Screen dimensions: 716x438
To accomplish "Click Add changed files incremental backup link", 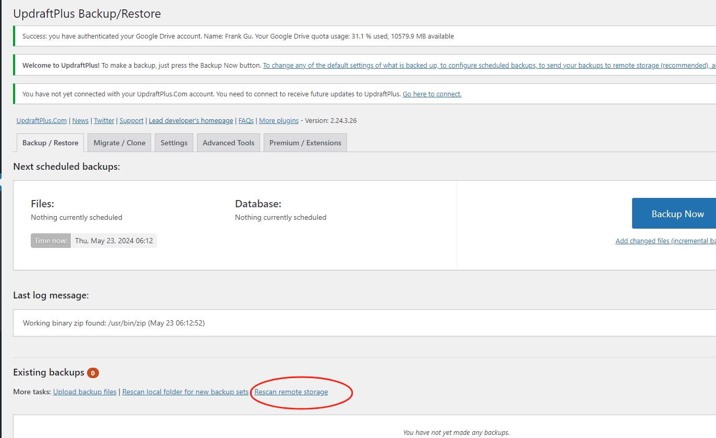I will click(665, 241).
